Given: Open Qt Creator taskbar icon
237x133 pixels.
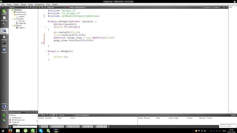Looking at the screenshot, I should 49,130.
